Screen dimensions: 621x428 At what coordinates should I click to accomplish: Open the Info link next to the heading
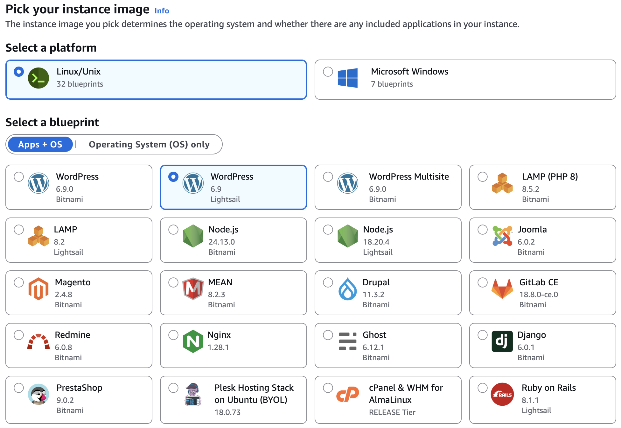(161, 11)
